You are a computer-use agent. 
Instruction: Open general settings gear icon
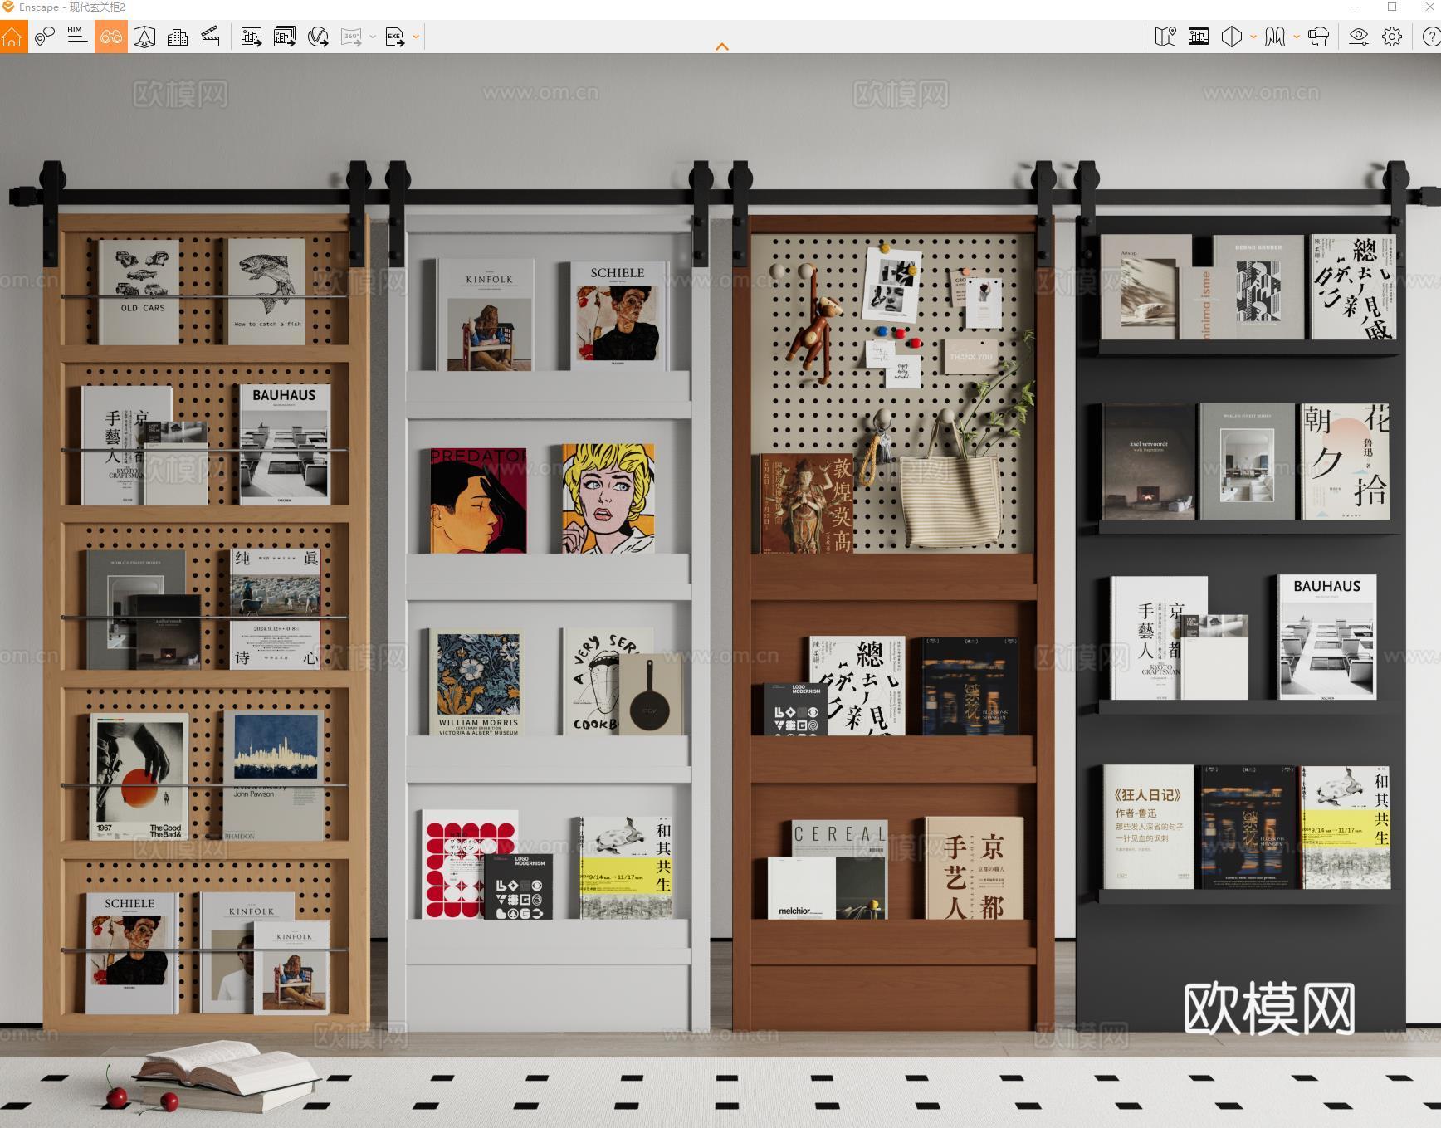(1392, 37)
